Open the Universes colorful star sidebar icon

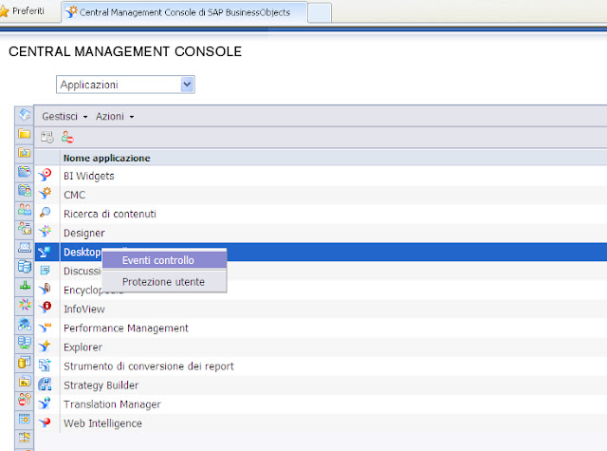click(25, 304)
